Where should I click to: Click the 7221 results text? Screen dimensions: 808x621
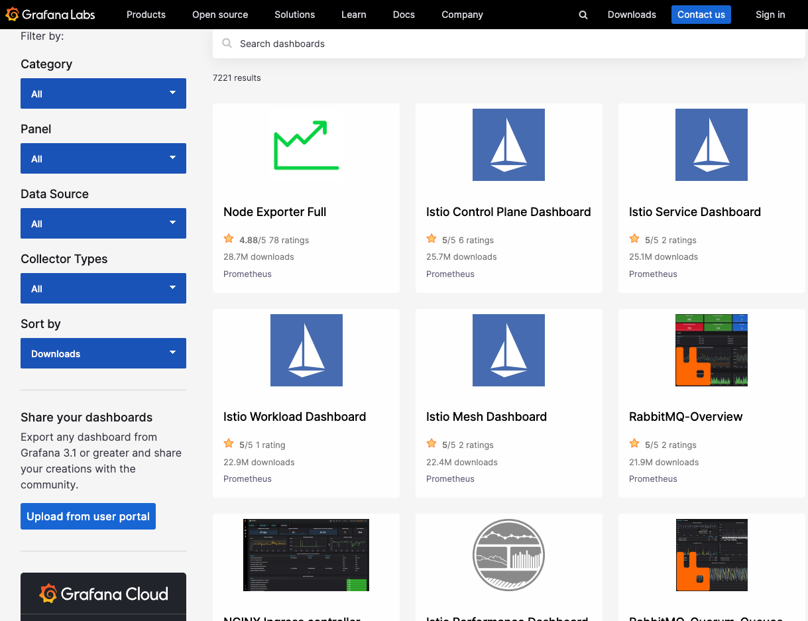tap(237, 78)
